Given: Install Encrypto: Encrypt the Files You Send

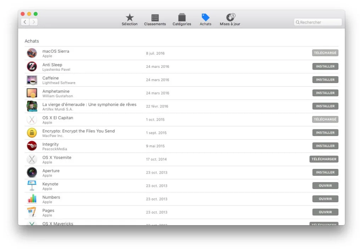Looking at the screenshot, I should point(325,133).
